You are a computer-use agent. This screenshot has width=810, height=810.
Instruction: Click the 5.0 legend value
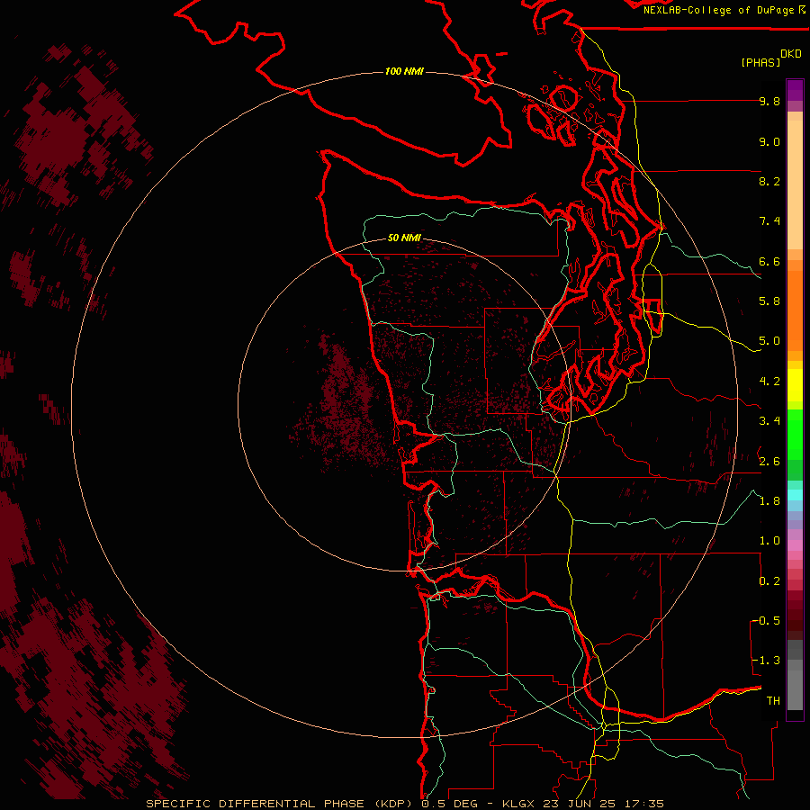pyautogui.click(x=769, y=341)
